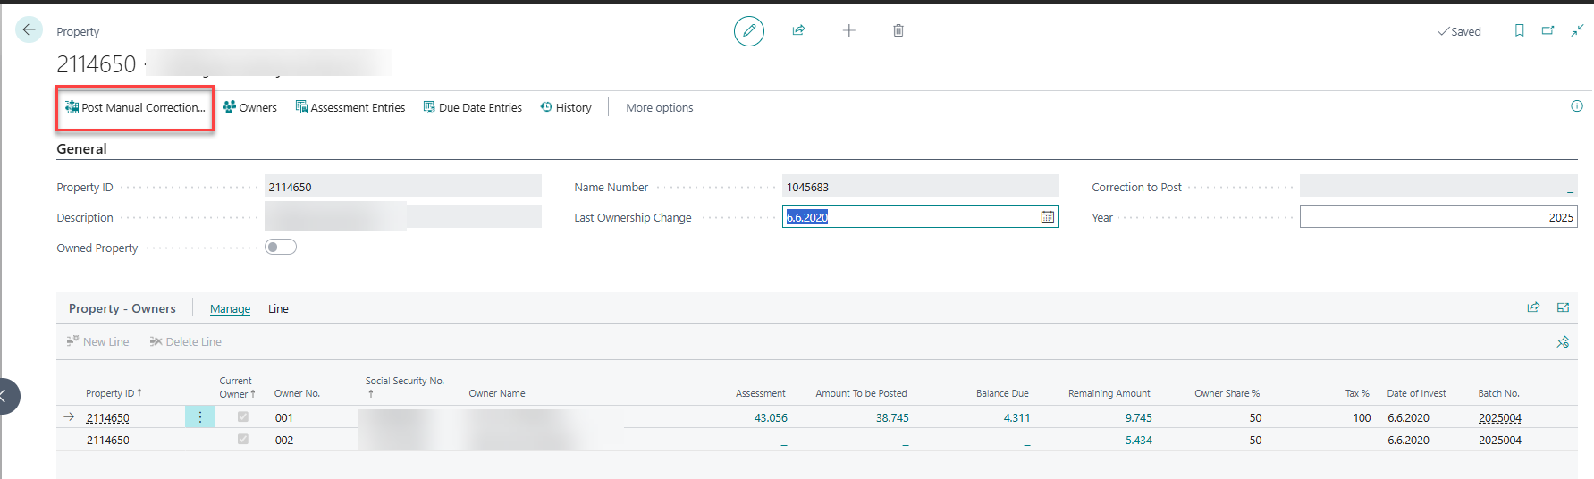Image resolution: width=1594 pixels, height=479 pixels.
Task: Open the Owners action
Action: [250, 107]
